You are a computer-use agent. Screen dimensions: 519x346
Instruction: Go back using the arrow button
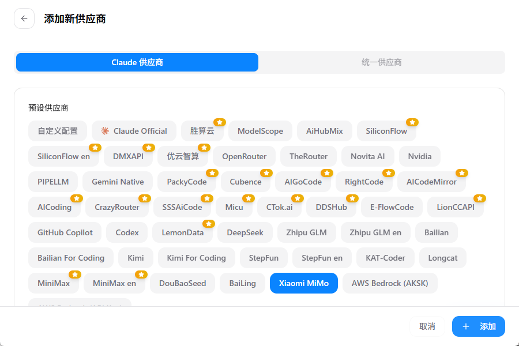click(x=24, y=18)
